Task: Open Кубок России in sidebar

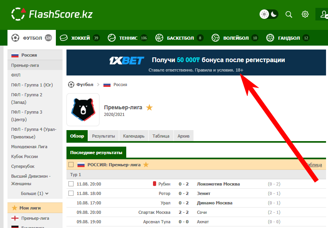Action: [24, 156]
